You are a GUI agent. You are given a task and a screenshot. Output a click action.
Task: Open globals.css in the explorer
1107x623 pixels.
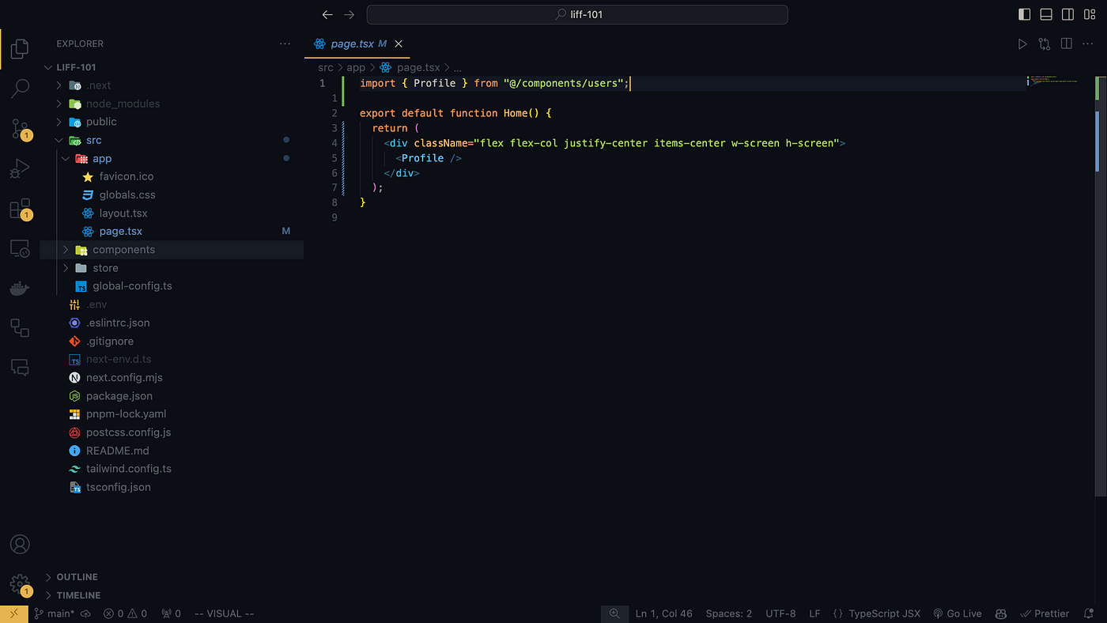pos(172,194)
